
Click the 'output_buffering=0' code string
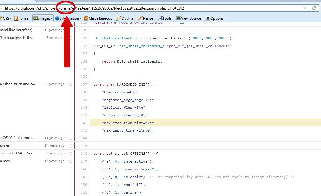coord(126,115)
